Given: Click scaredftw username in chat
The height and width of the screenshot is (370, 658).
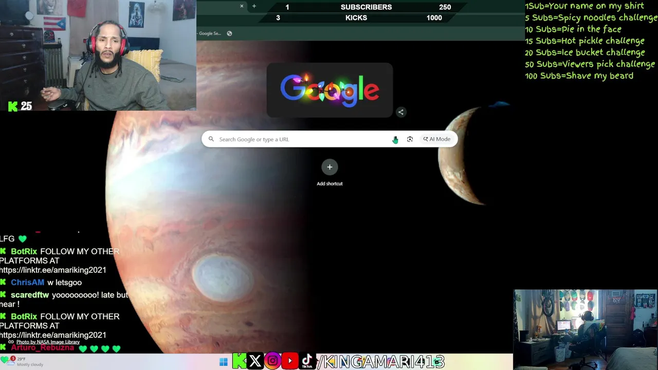Looking at the screenshot, I should tap(30, 295).
